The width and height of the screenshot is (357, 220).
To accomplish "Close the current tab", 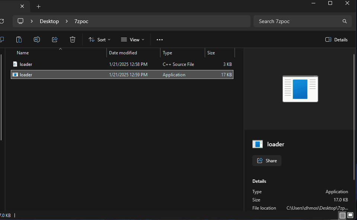I will (x=22, y=6).
